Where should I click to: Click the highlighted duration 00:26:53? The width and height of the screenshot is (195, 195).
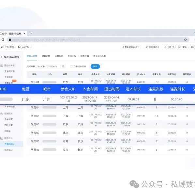pyautogui.click(x=133, y=99)
